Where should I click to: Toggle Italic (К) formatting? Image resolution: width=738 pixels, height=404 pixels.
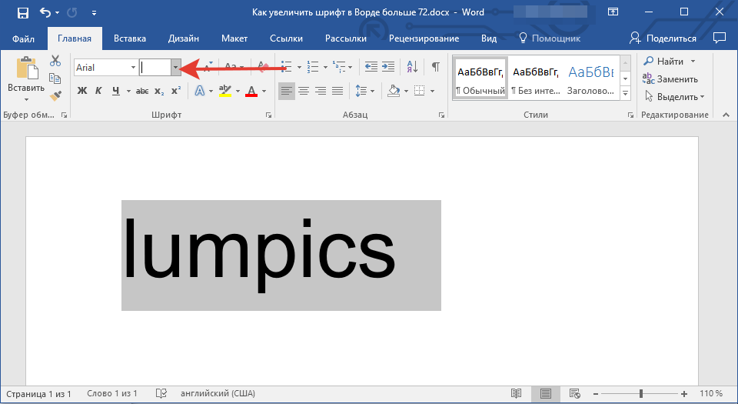[x=98, y=91]
